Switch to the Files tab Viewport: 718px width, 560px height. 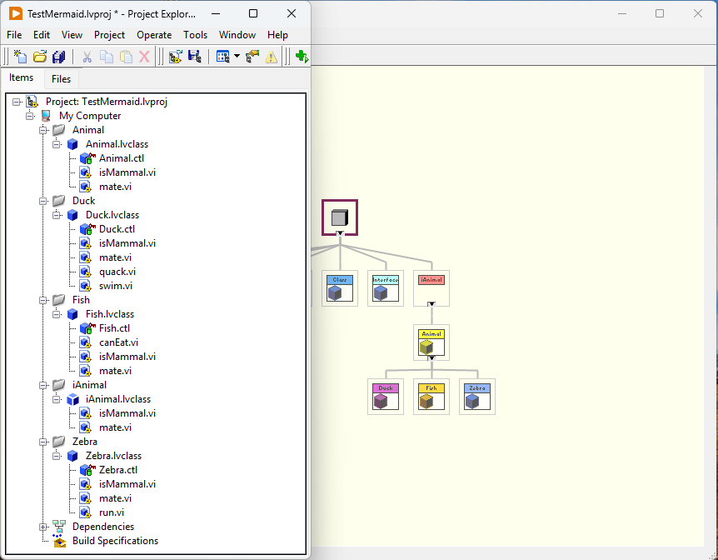click(x=62, y=79)
